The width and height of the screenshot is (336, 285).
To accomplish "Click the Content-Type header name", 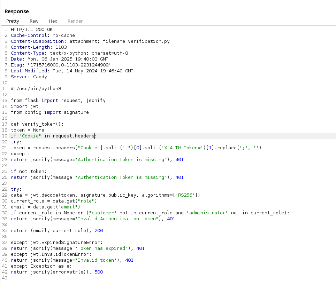I will 28,53.
